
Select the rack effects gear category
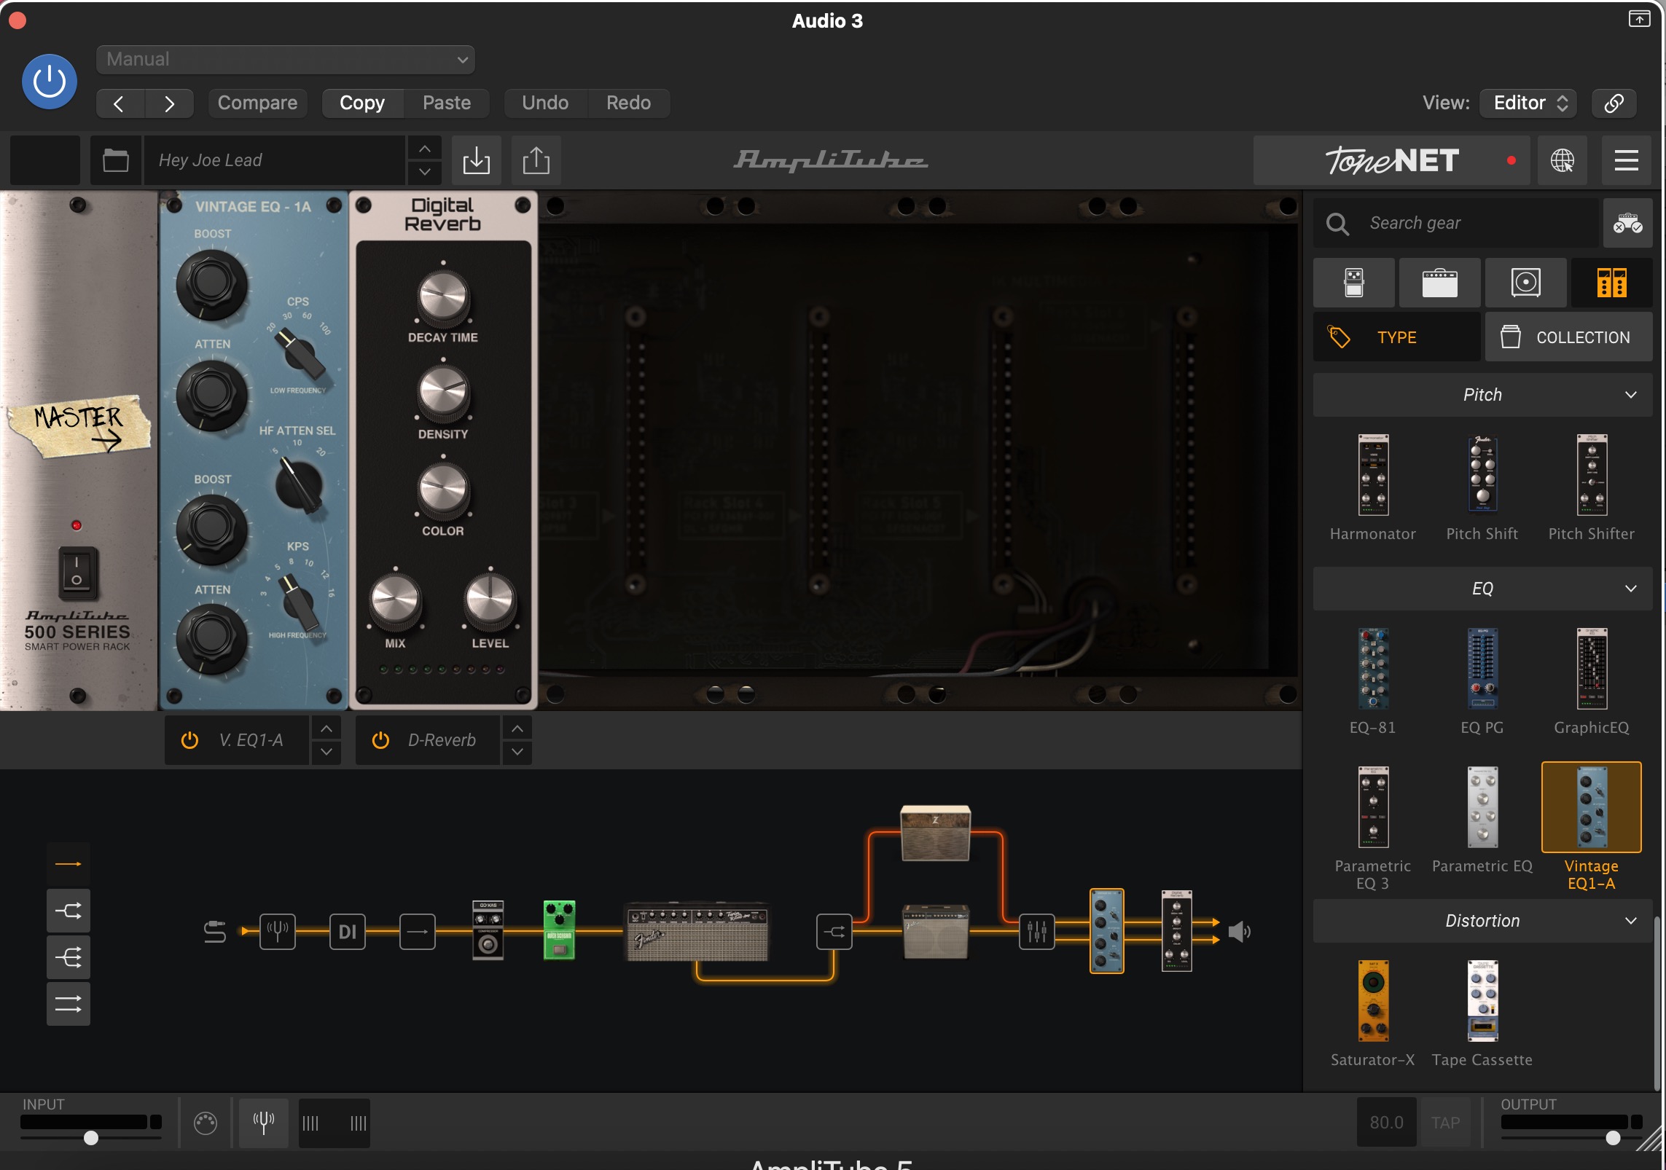1611,283
